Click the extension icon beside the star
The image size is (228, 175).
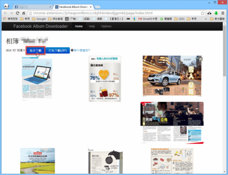click(x=209, y=13)
